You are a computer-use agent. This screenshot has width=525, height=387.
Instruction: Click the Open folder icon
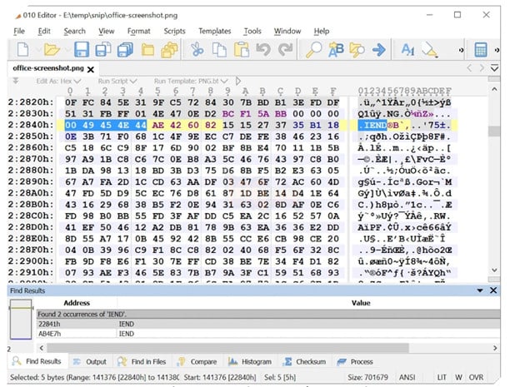coord(52,50)
